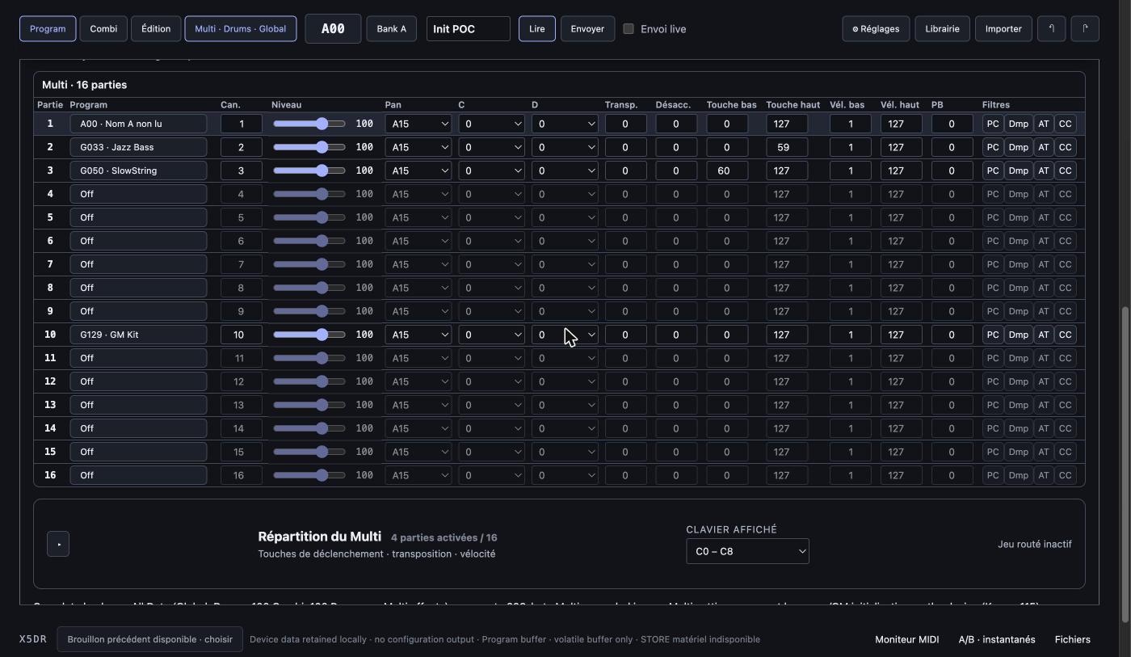Toggle the CC filter for part 10

pyautogui.click(x=1066, y=335)
